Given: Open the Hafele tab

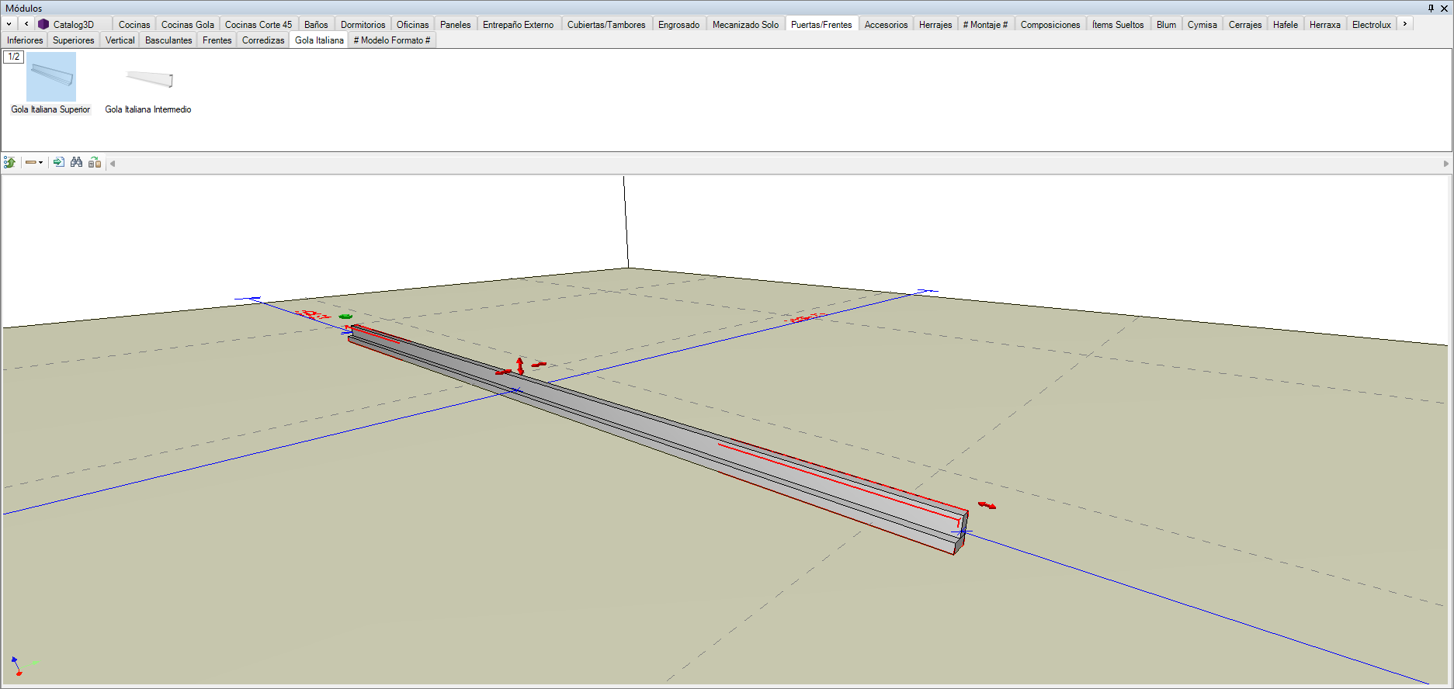Looking at the screenshot, I should [1285, 25].
